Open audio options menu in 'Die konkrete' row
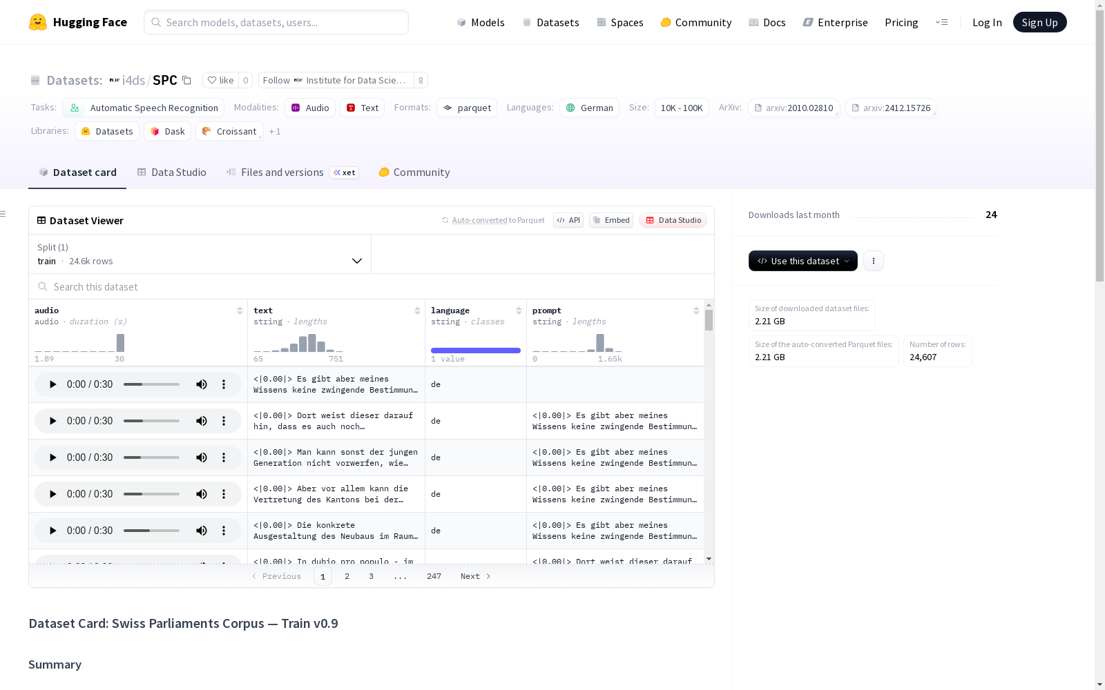The height and width of the screenshot is (690, 1105). [224, 531]
